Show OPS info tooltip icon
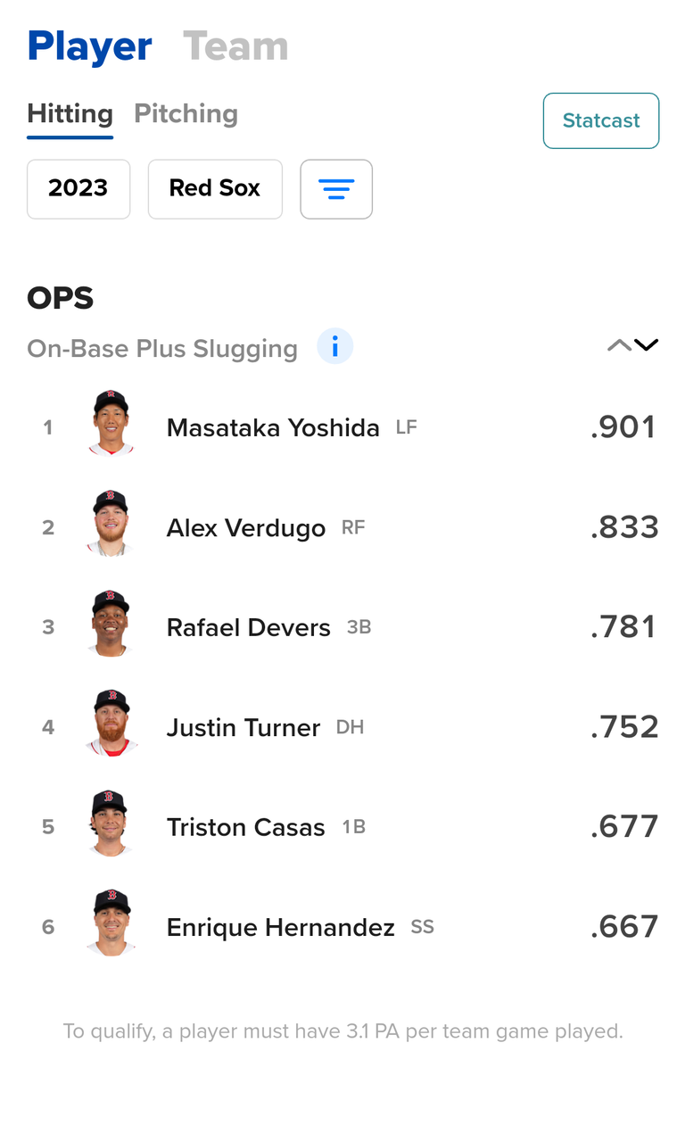The image size is (685, 1142). (x=335, y=346)
